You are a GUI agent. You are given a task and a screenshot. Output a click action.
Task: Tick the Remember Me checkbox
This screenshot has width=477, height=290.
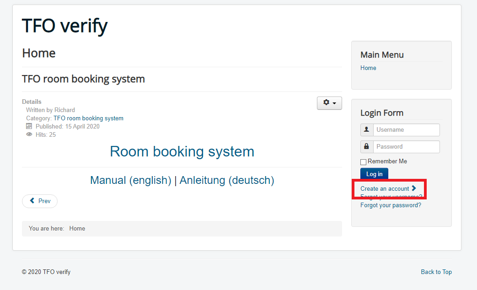tap(364, 162)
